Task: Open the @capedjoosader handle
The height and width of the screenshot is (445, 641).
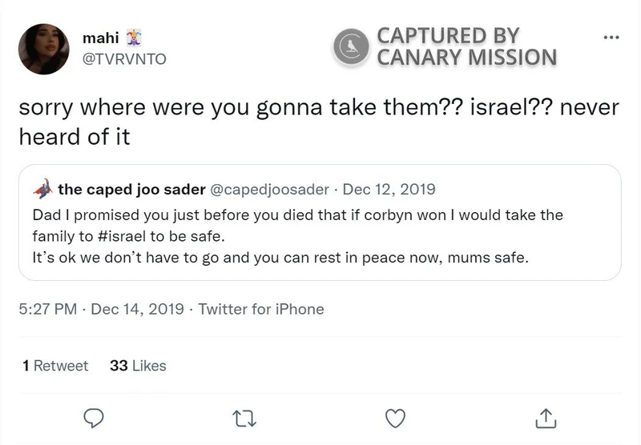Action: click(269, 190)
